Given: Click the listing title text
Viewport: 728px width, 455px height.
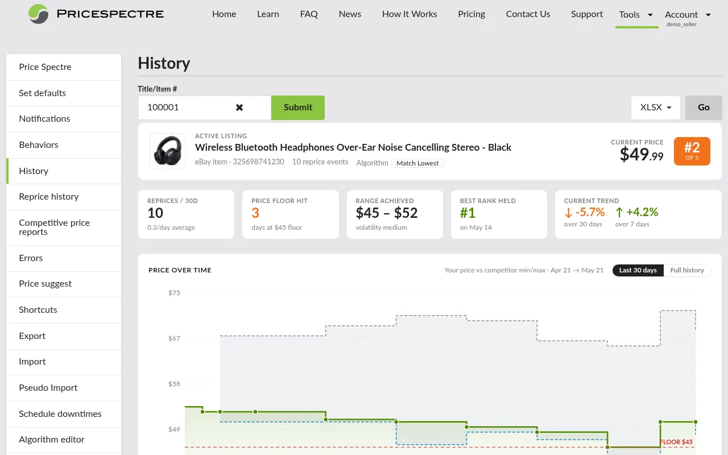Looking at the screenshot, I should [x=353, y=147].
